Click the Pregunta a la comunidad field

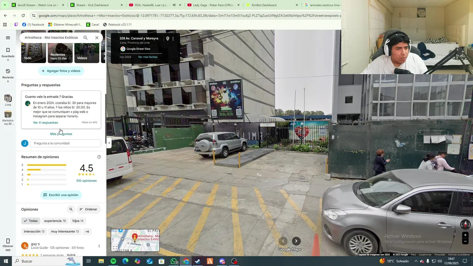click(x=65, y=143)
